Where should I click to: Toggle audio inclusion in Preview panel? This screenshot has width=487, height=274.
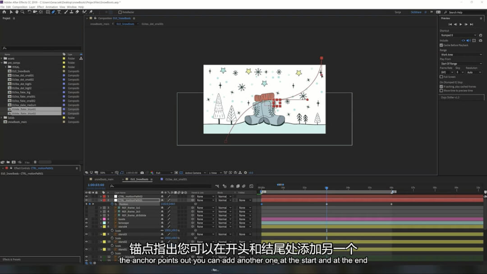pos(468,41)
